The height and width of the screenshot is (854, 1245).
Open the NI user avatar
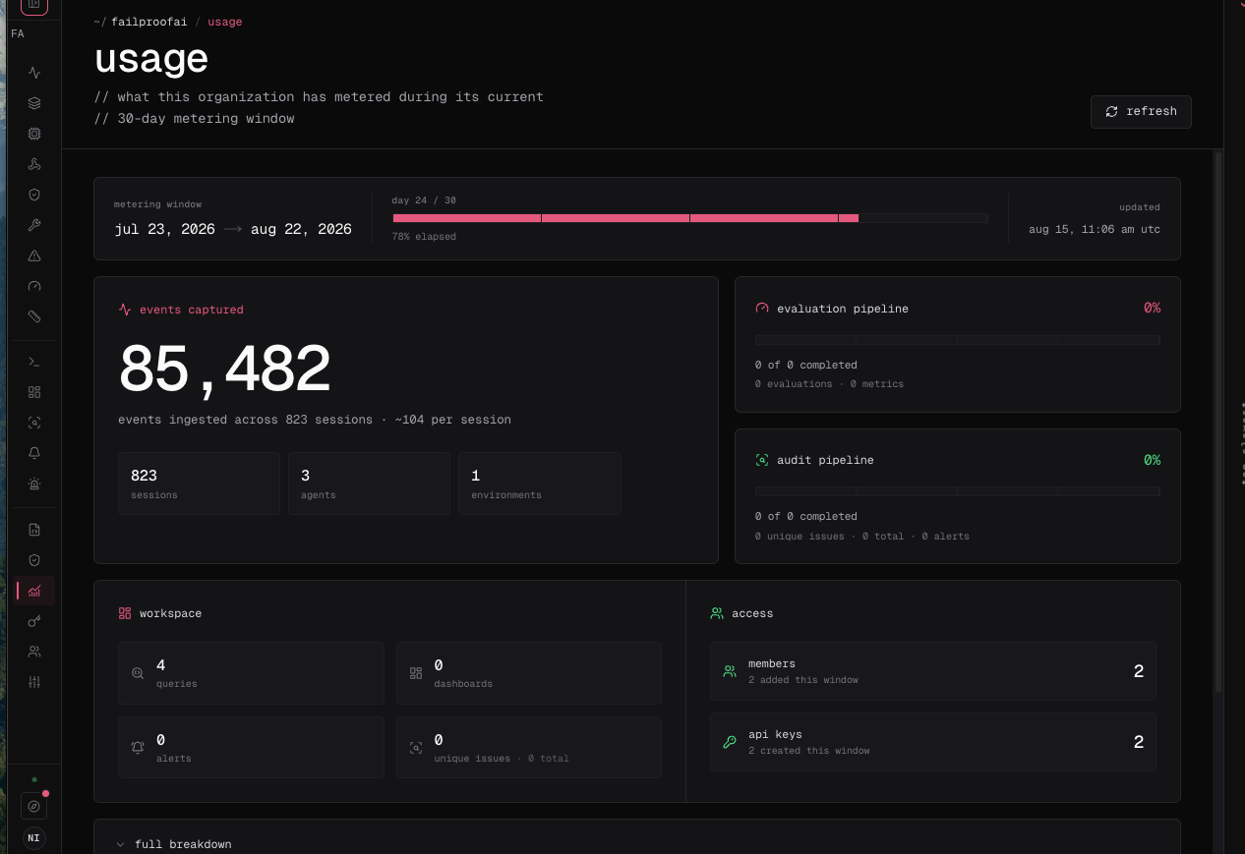pos(34,838)
